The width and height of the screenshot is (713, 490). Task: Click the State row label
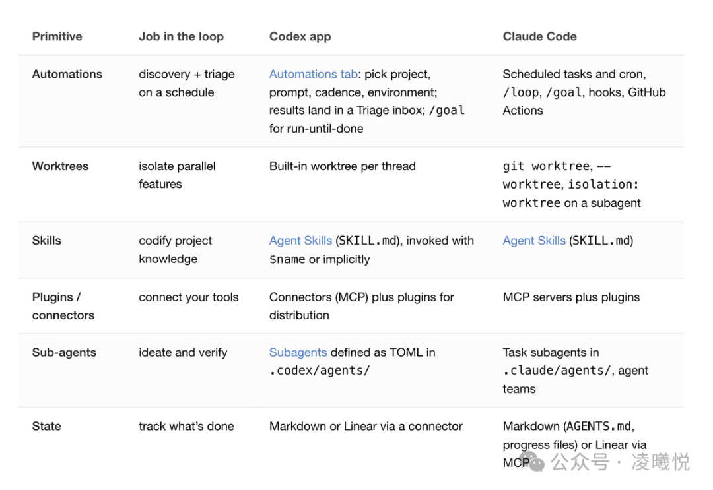[46, 427]
